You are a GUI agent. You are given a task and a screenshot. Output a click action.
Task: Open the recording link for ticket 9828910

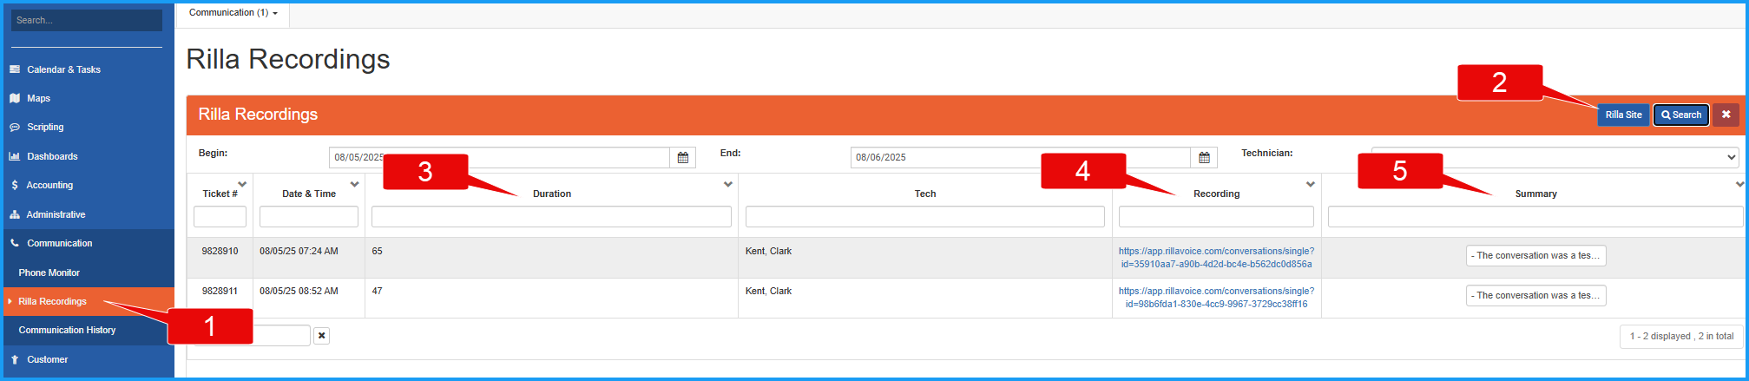pyautogui.click(x=1215, y=258)
